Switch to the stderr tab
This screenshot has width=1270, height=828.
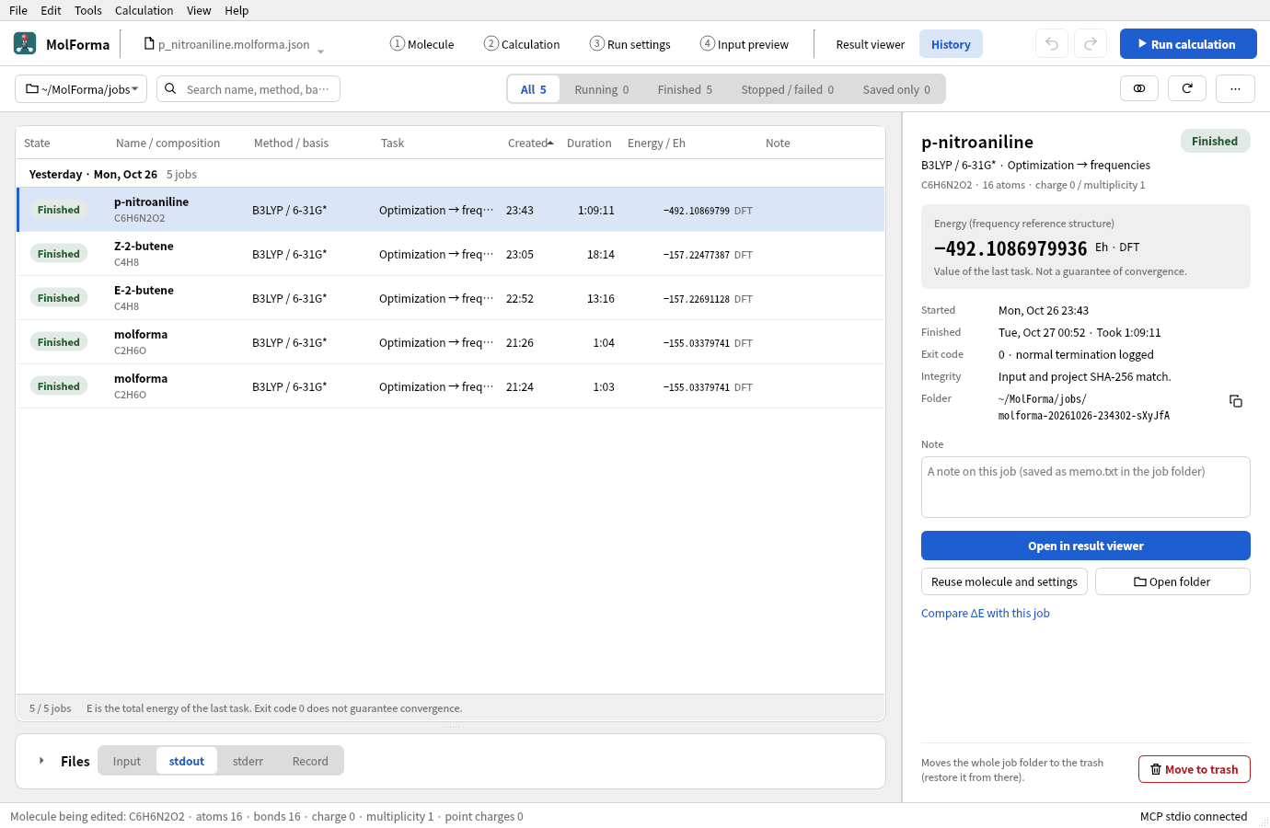point(248,761)
